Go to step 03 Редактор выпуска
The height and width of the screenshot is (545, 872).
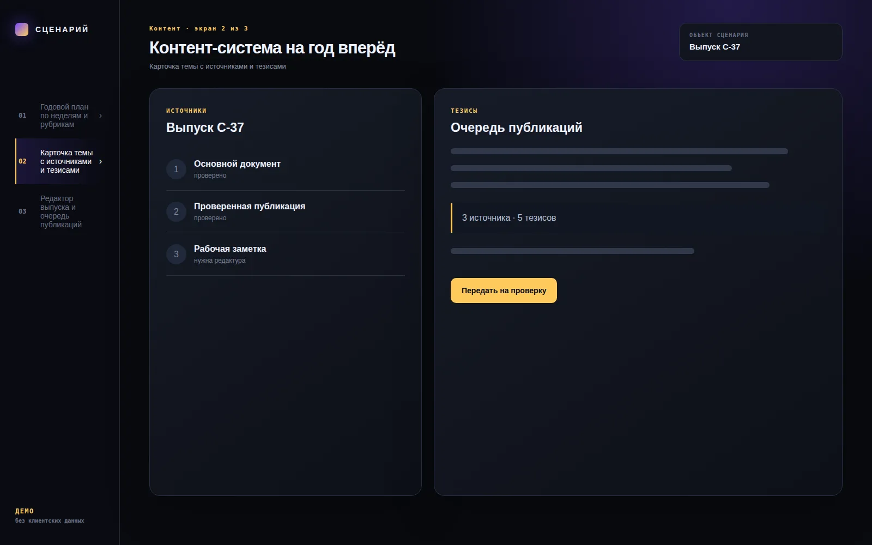point(60,211)
